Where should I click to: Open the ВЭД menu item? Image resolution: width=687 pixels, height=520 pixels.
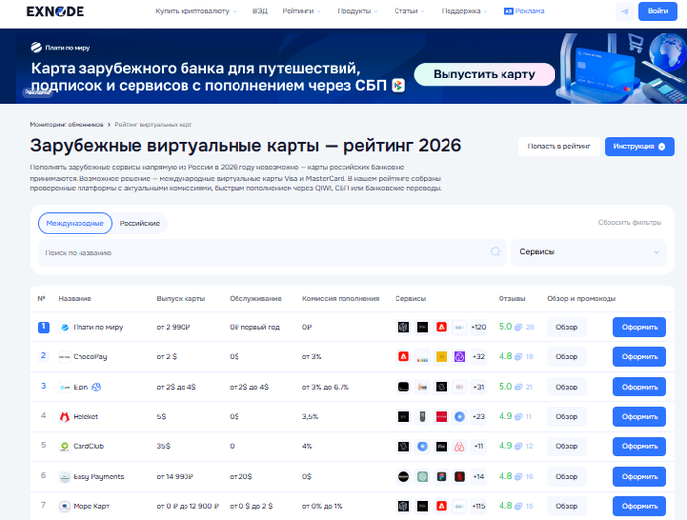259,12
